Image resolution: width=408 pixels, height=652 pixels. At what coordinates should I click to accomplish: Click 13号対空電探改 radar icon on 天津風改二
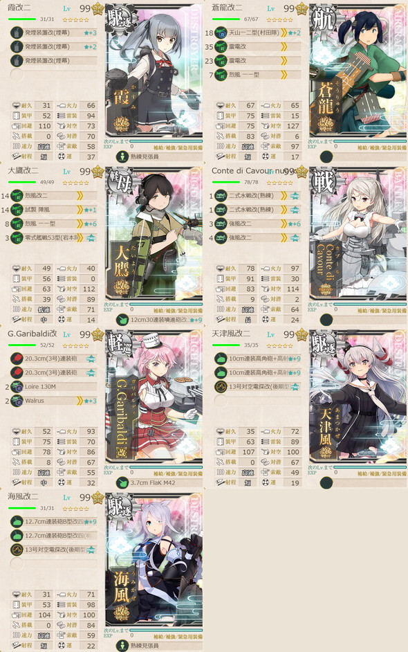pyautogui.click(x=221, y=387)
